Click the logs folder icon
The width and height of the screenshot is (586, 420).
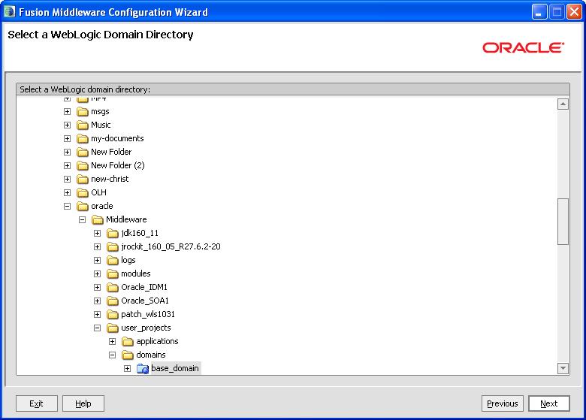tap(112, 261)
